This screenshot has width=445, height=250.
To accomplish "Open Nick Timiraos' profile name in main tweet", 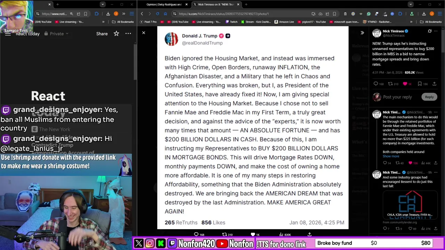I will click(x=393, y=31).
